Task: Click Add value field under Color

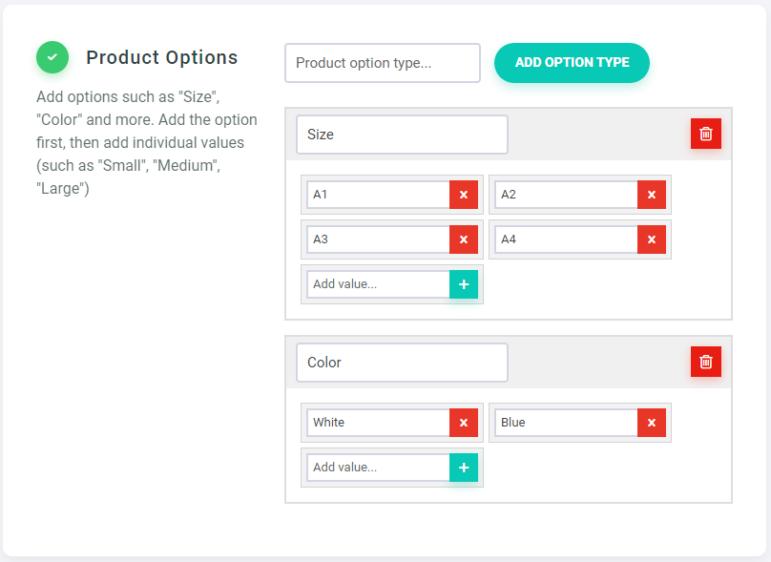Action: click(378, 468)
